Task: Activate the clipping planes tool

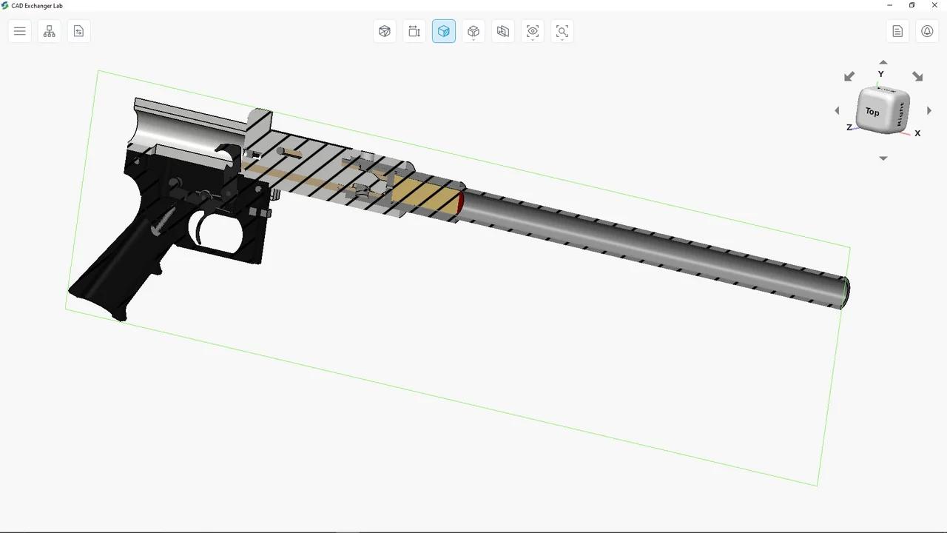Action: pyautogui.click(x=503, y=31)
